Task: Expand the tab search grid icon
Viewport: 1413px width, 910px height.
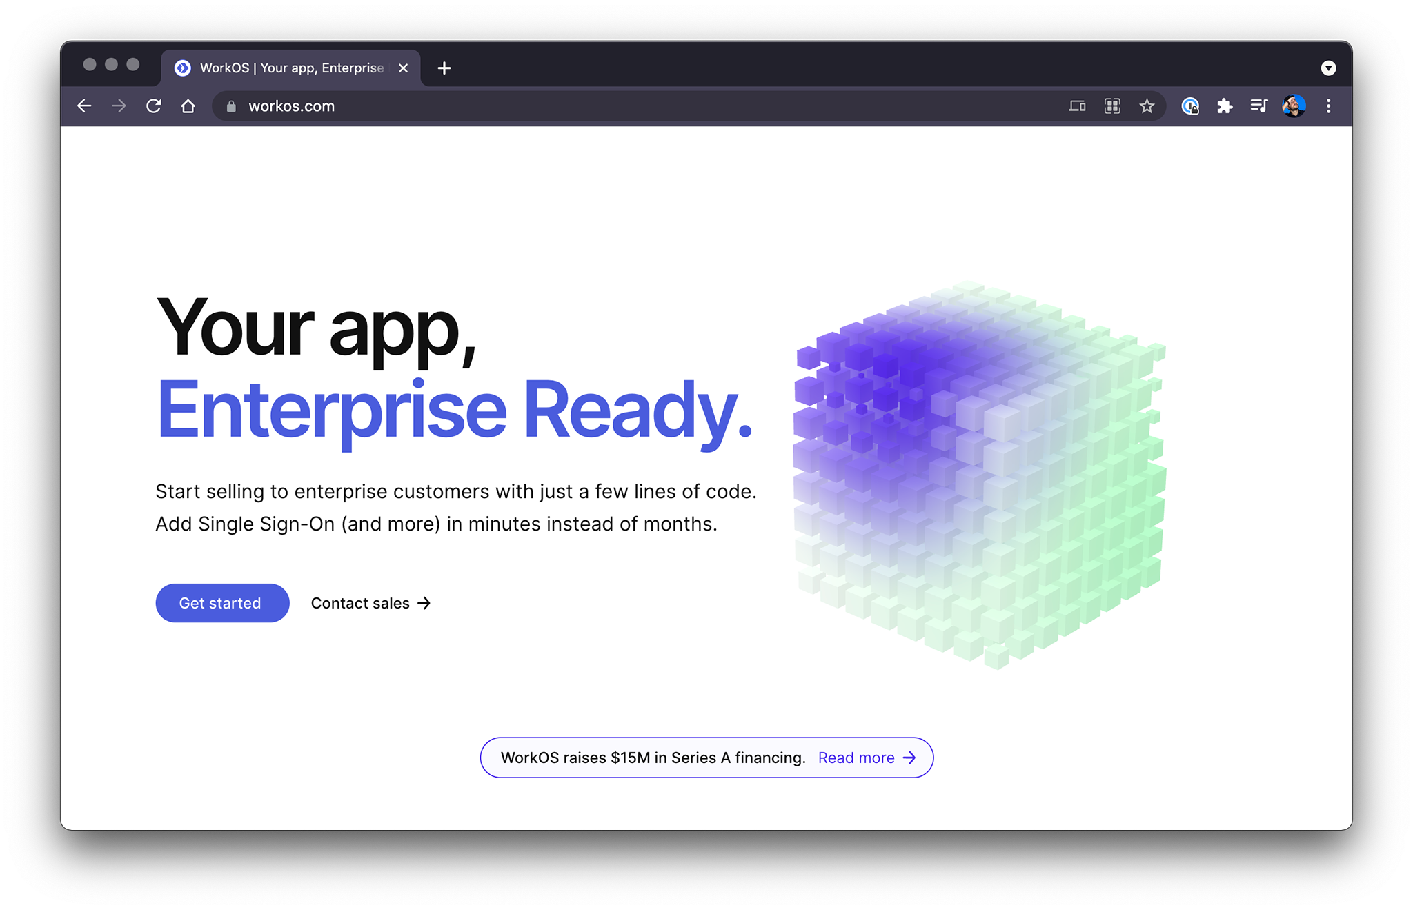Action: (x=1111, y=106)
